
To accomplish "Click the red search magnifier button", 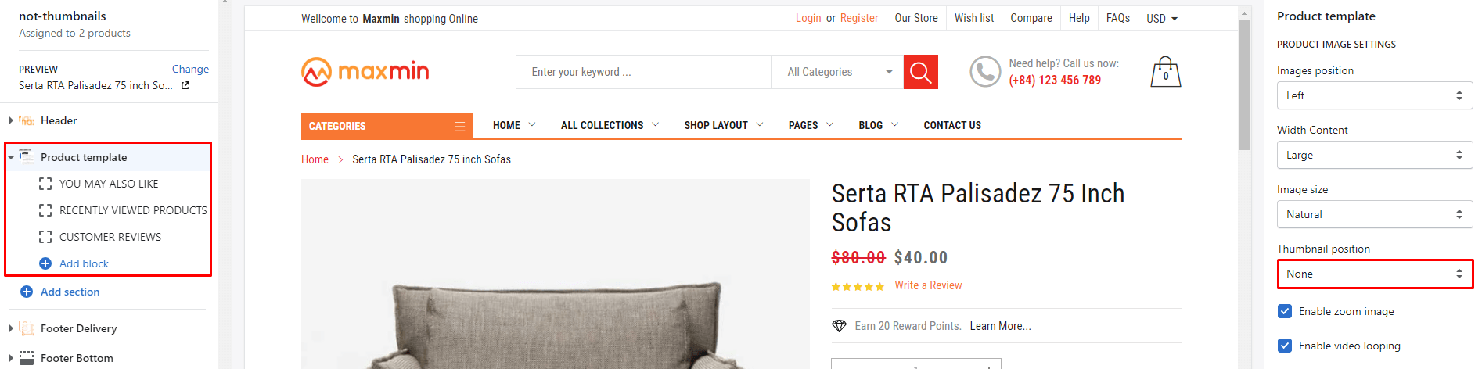I will pyautogui.click(x=920, y=72).
